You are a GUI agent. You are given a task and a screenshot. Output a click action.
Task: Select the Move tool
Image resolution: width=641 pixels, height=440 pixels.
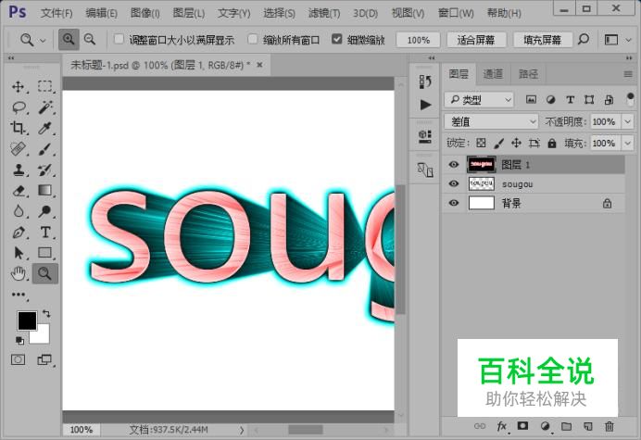[x=18, y=87]
